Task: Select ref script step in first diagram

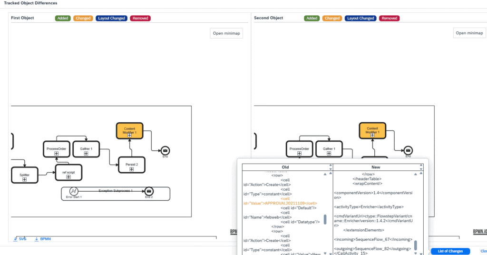Action: pyautogui.click(x=68, y=173)
